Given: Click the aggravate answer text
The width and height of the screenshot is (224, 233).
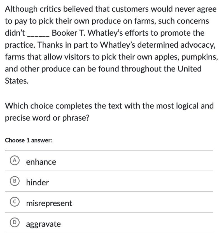Looking at the screenshot, I should click(x=43, y=224).
